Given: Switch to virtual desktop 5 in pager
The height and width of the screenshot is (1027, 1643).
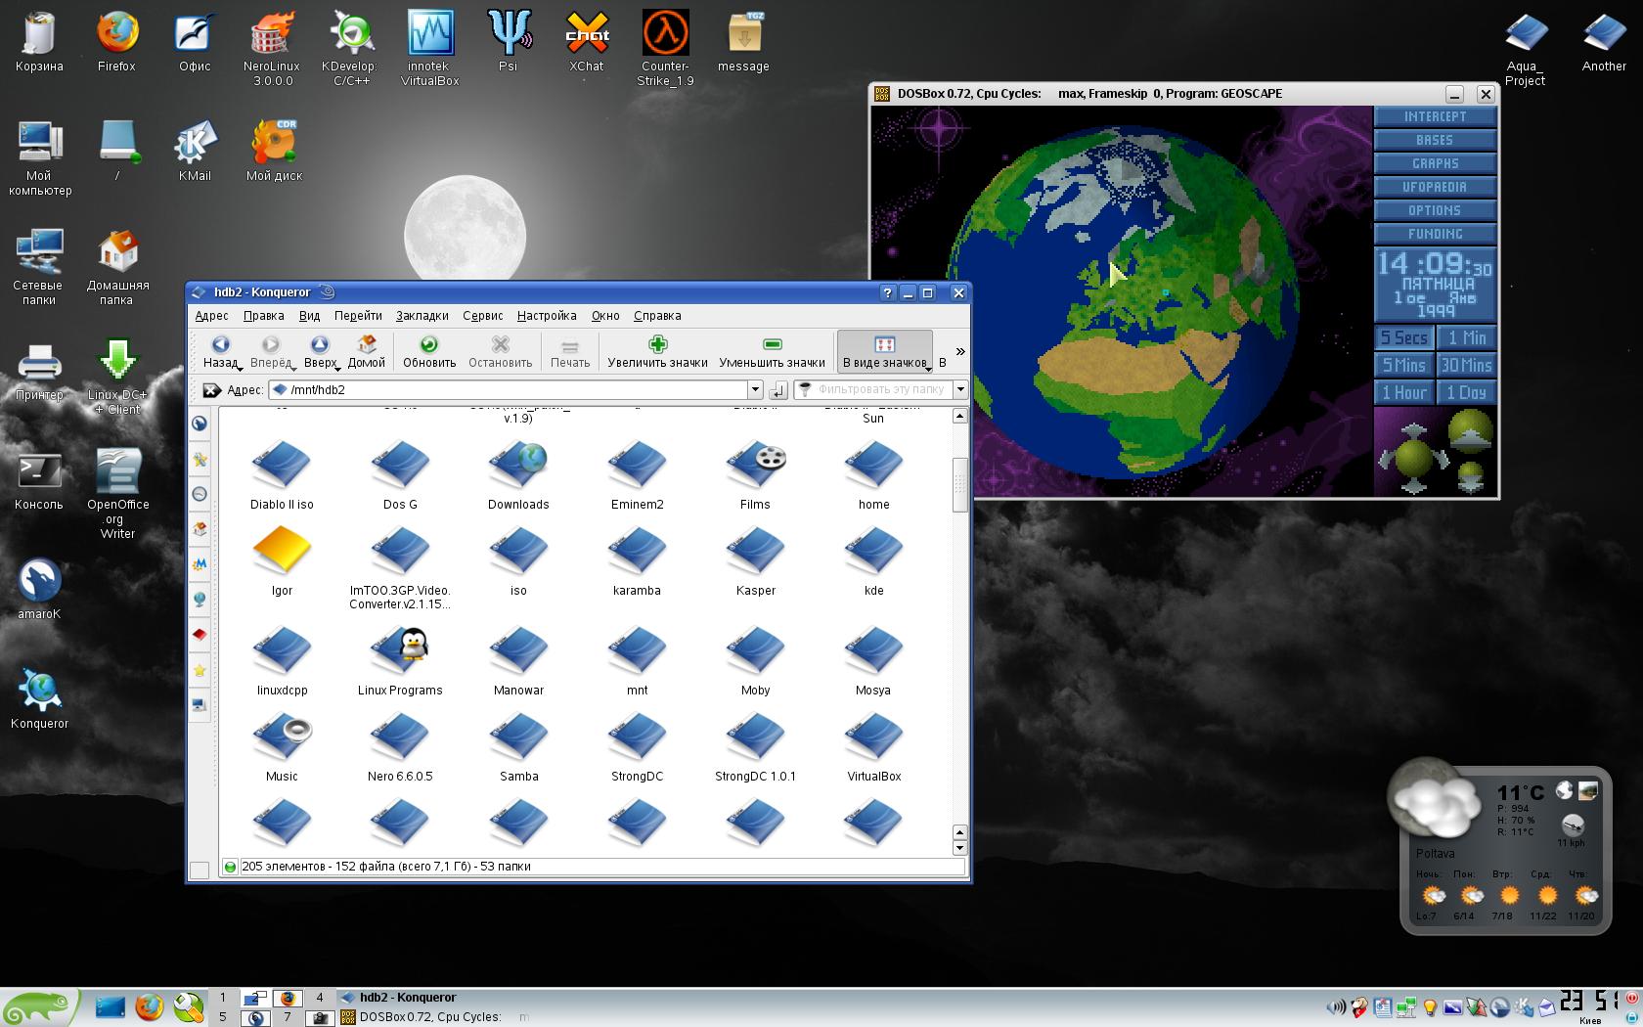Looking at the screenshot, I should [223, 1017].
